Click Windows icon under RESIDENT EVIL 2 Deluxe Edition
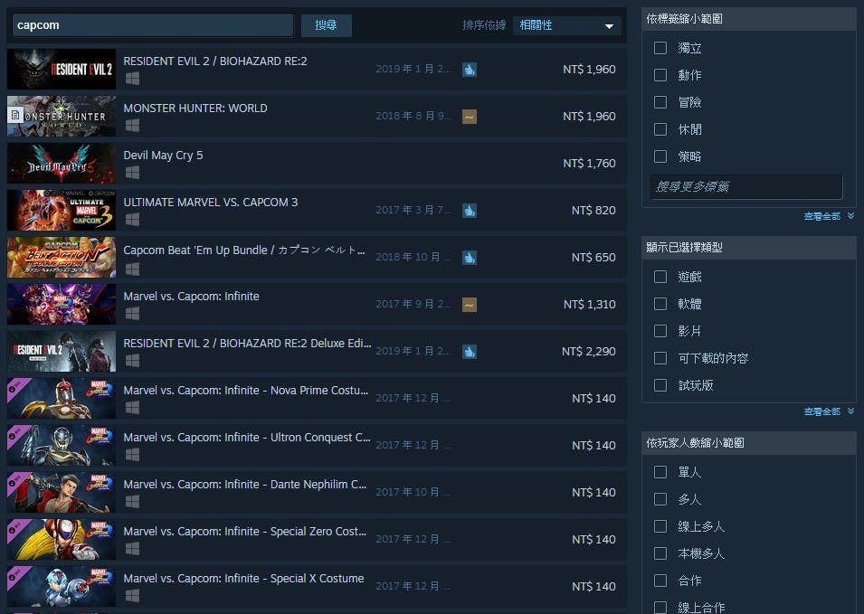Viewport: 864px width, 614px height. click(x=132, y=361)
